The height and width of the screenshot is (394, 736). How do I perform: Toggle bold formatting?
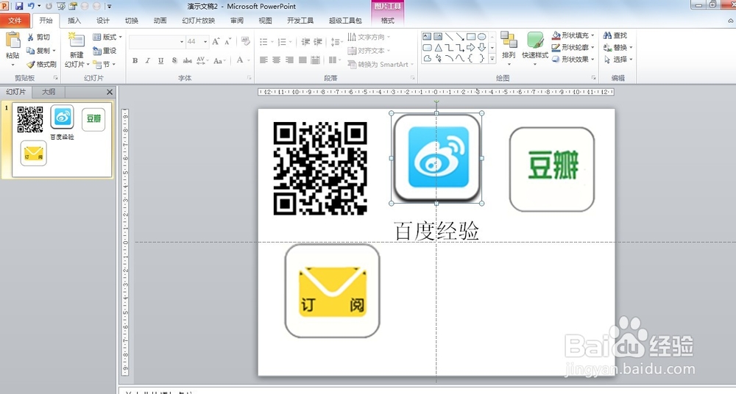click(135, 60)
